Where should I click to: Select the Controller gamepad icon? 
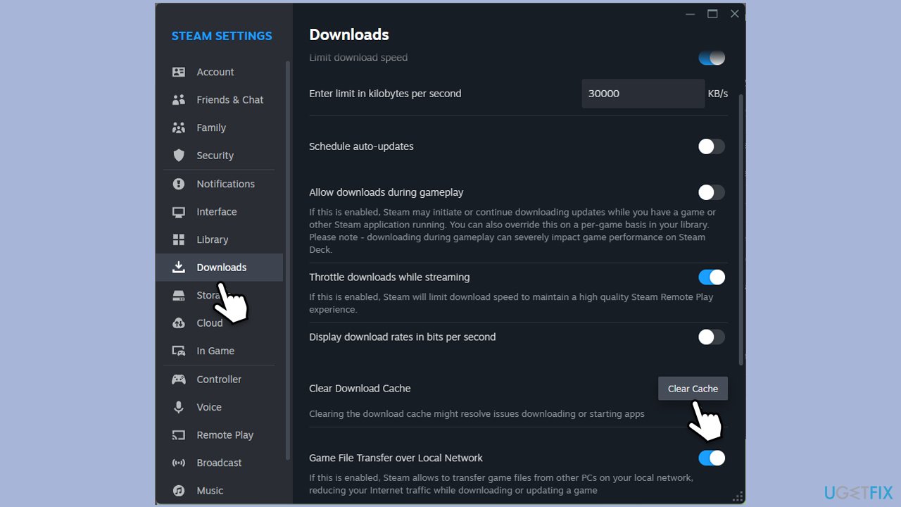(x=179, y=379)
